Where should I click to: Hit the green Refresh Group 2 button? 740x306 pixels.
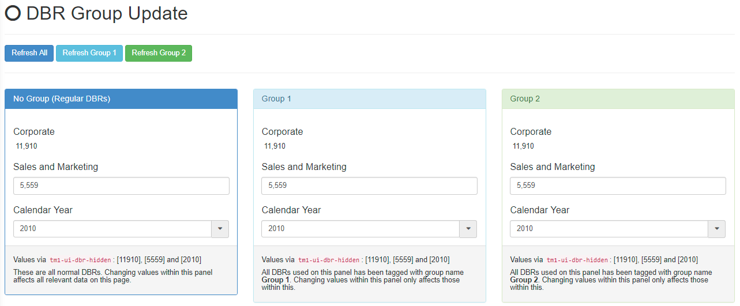pos(159,53)
